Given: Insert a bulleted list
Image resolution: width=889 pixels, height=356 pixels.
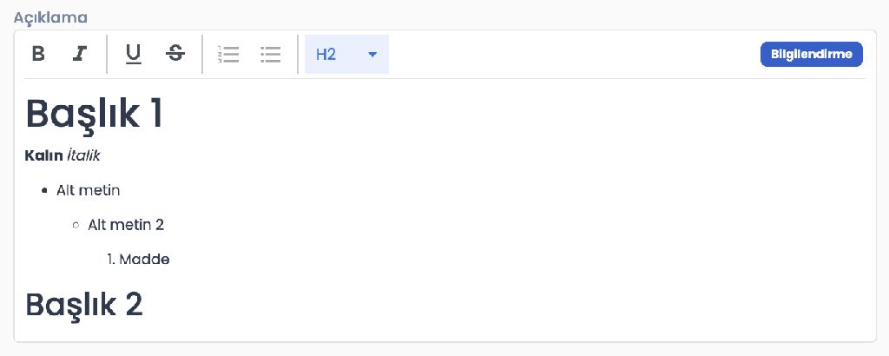Looking at the screenshot, I should pyautogui.click(x=271, y=54).
